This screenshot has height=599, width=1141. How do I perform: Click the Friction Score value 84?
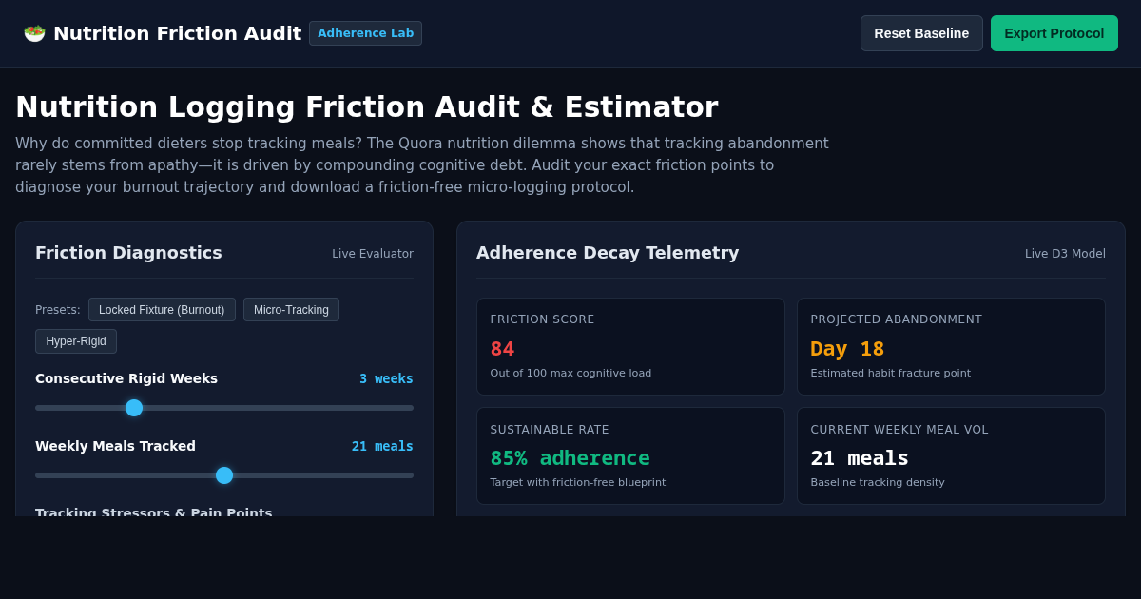tap(502, 349)
